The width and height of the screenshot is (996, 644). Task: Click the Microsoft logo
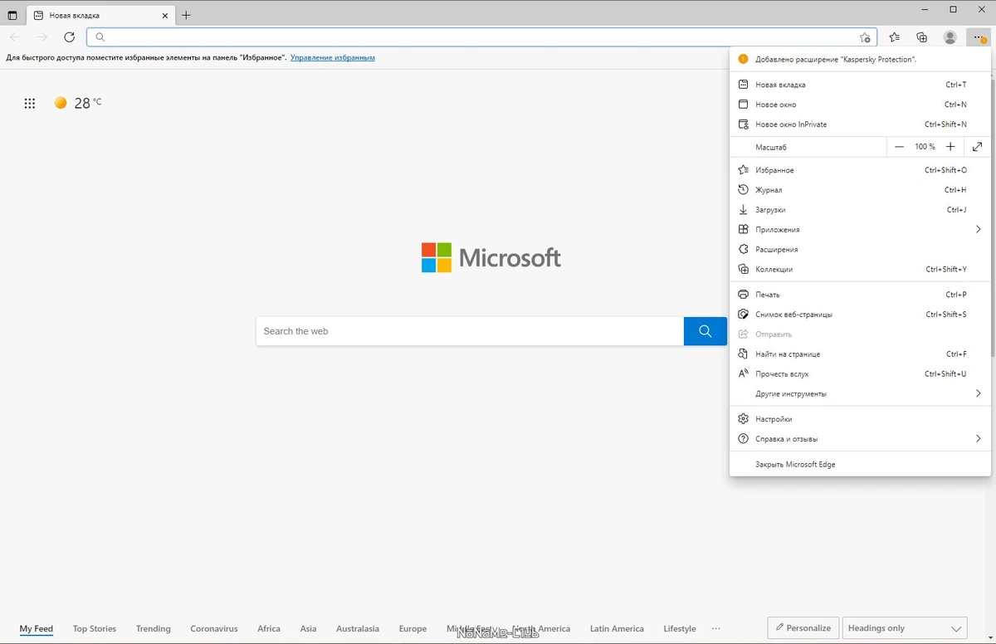491,258
